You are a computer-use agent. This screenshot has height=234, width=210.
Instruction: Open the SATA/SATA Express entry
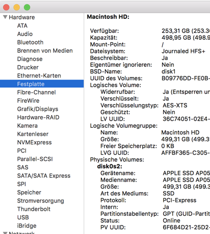44,176
